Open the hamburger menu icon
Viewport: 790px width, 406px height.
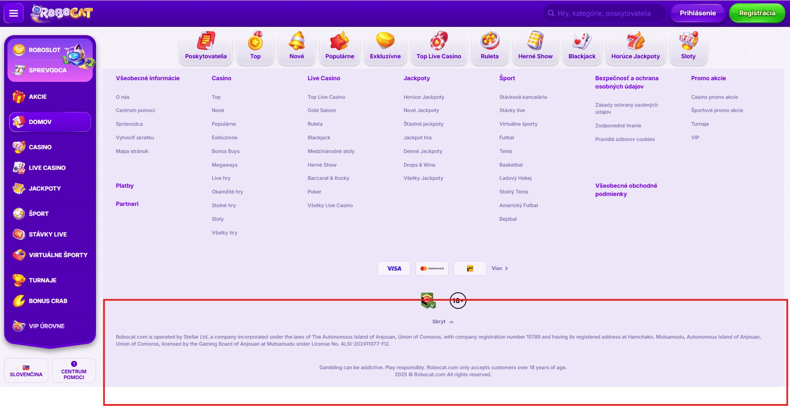(14, 13)
